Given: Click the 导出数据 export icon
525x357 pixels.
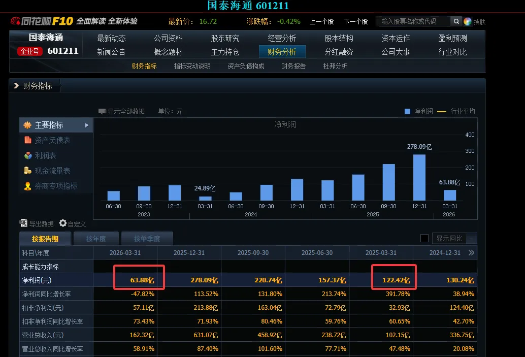Looking at the screenshot, I should coord(23,223).
